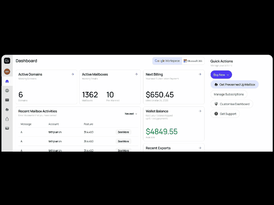274x205 pixels.
Task: Click the Customise Dashboard button
Action: click(x=232, y=104)
